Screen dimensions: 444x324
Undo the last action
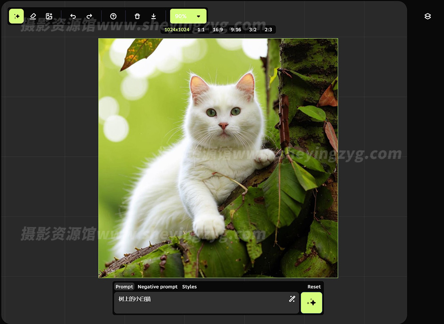pos(73,16)
